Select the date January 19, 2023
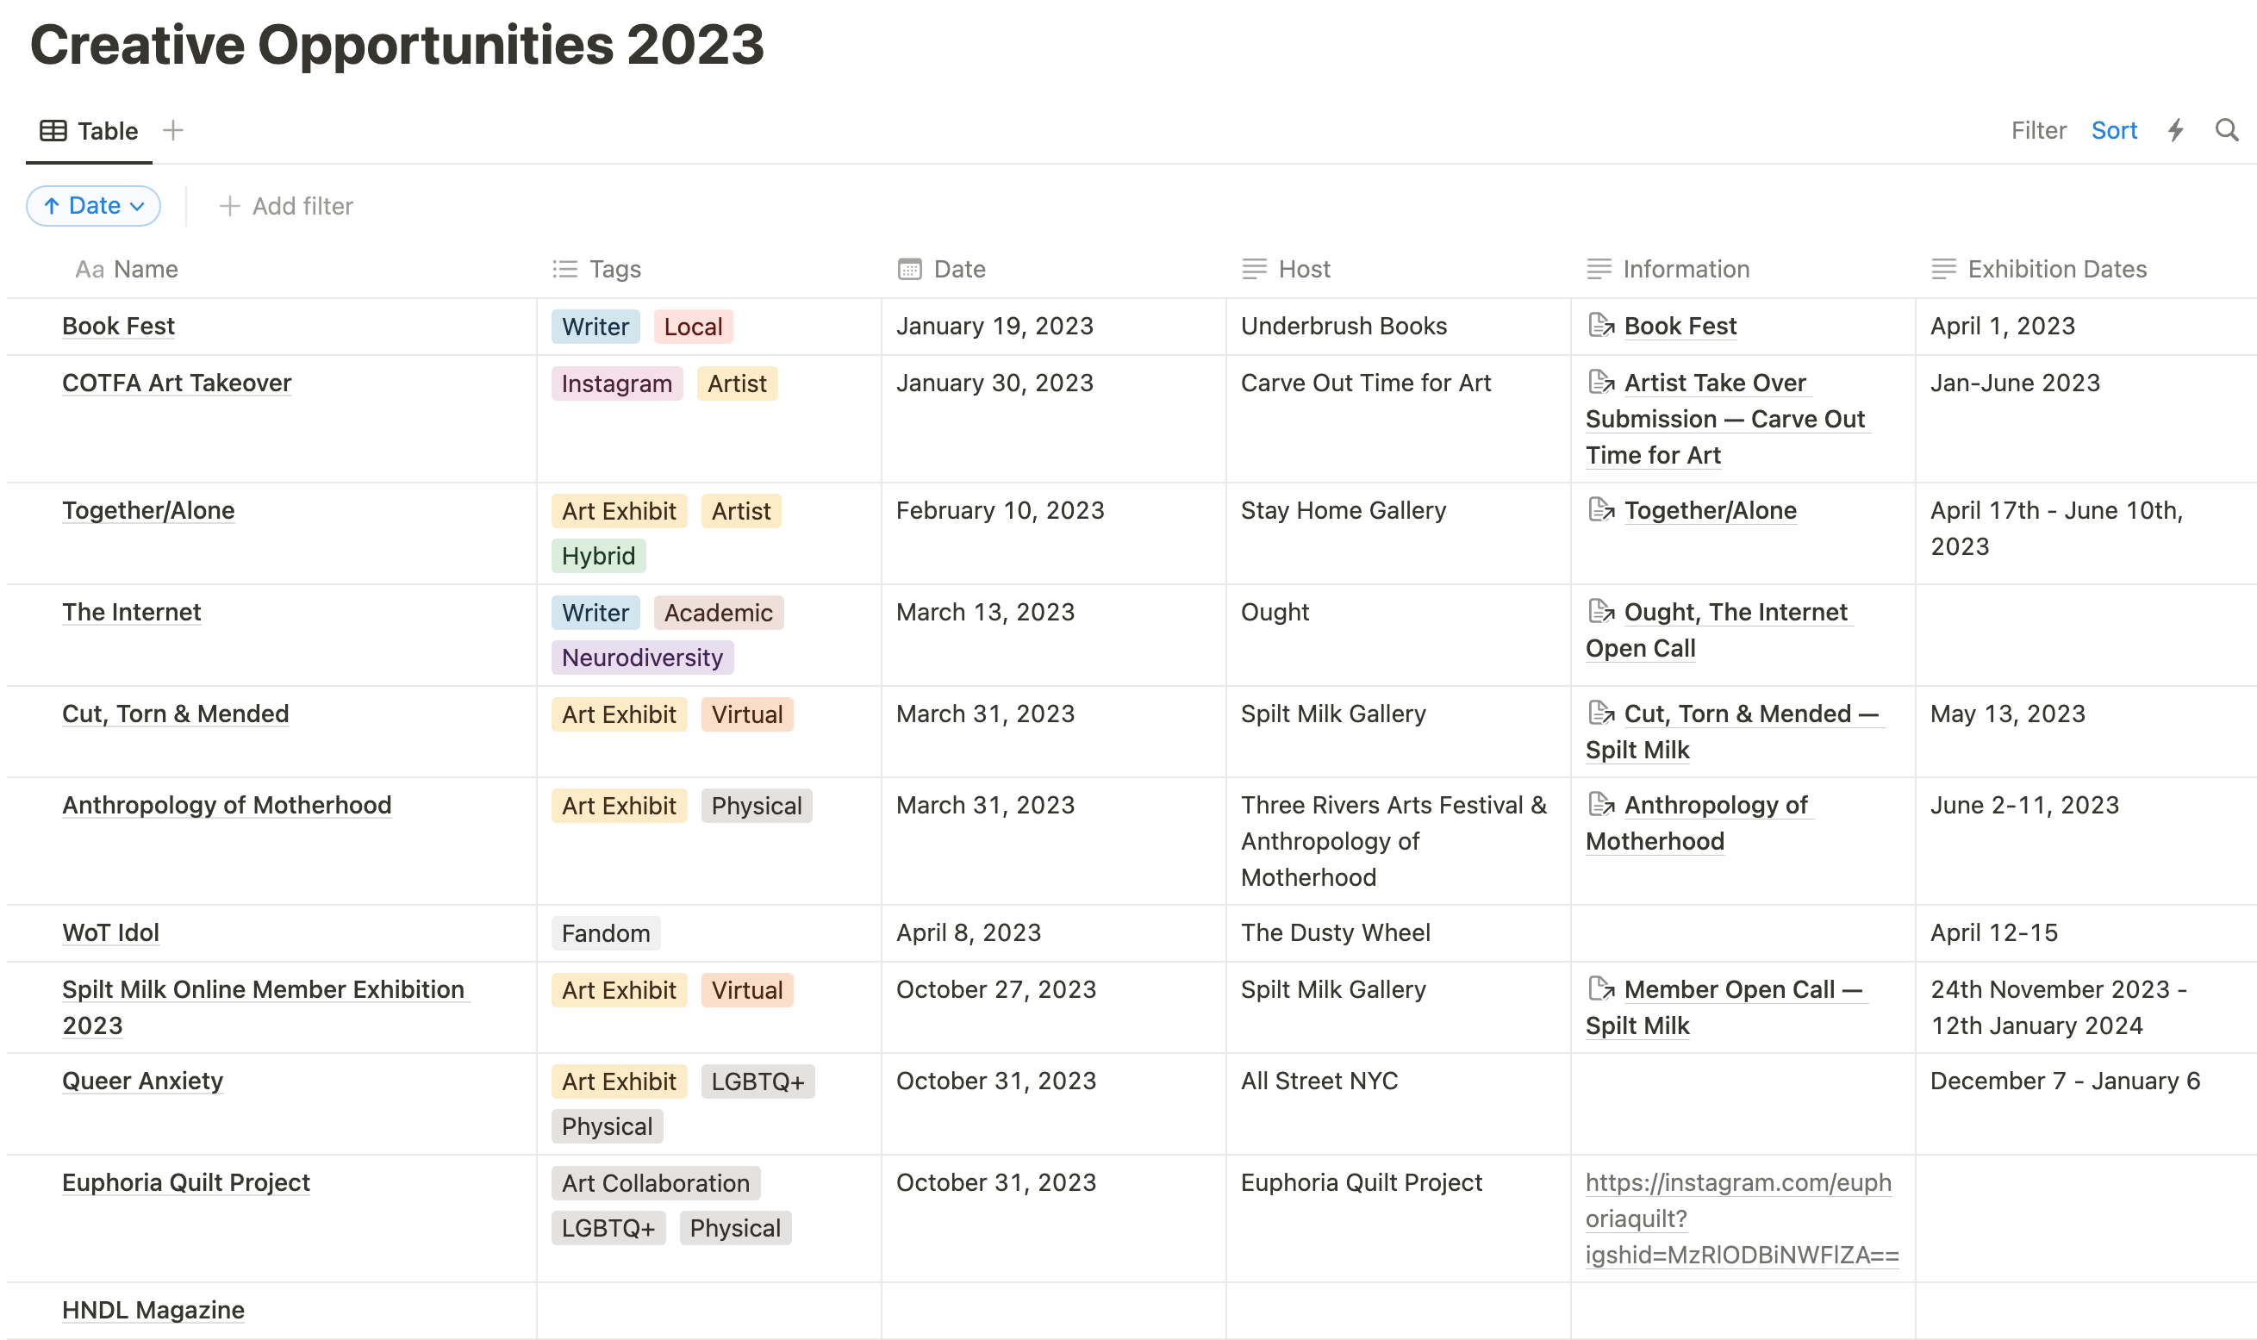Image resolution: width=2257 pixels, height=1340 pixels. (994, 326)
